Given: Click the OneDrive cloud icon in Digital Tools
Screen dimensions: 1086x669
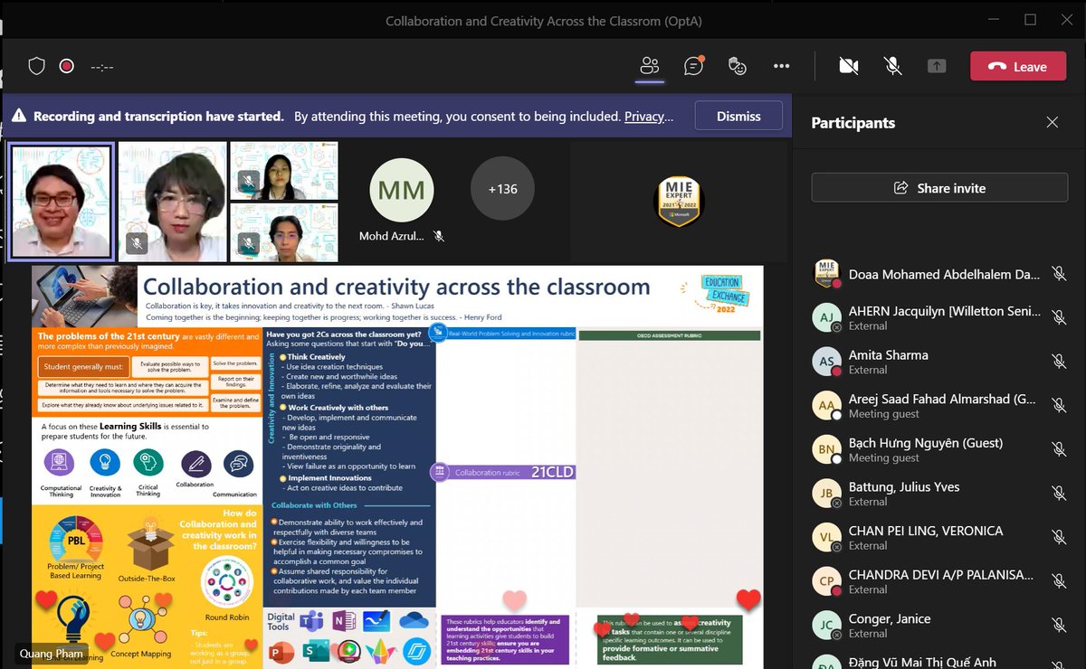Looking at the screenshot, I should coord(413,620).
